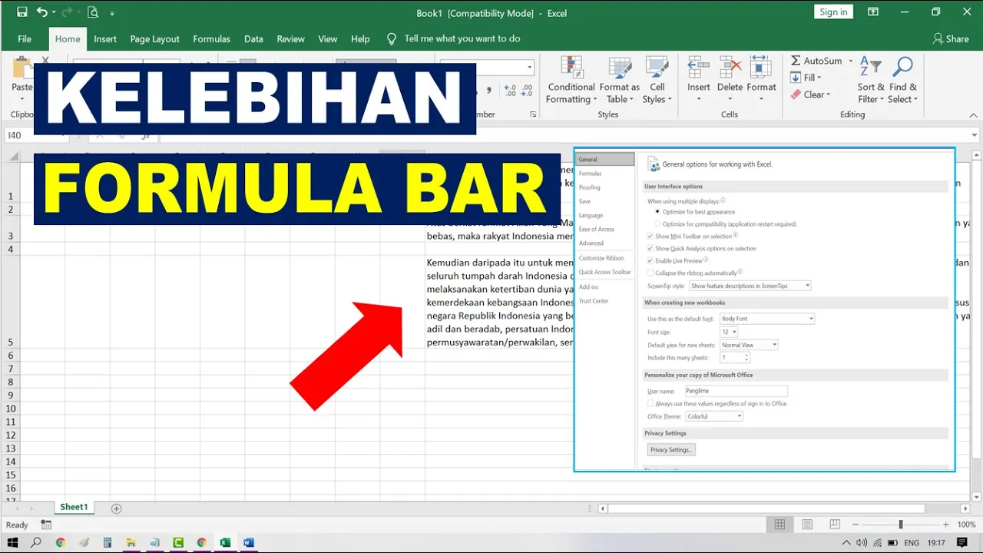Toggle Always use these values checkbox
This screenshot has width=983, height=553.
coord(650,403)
